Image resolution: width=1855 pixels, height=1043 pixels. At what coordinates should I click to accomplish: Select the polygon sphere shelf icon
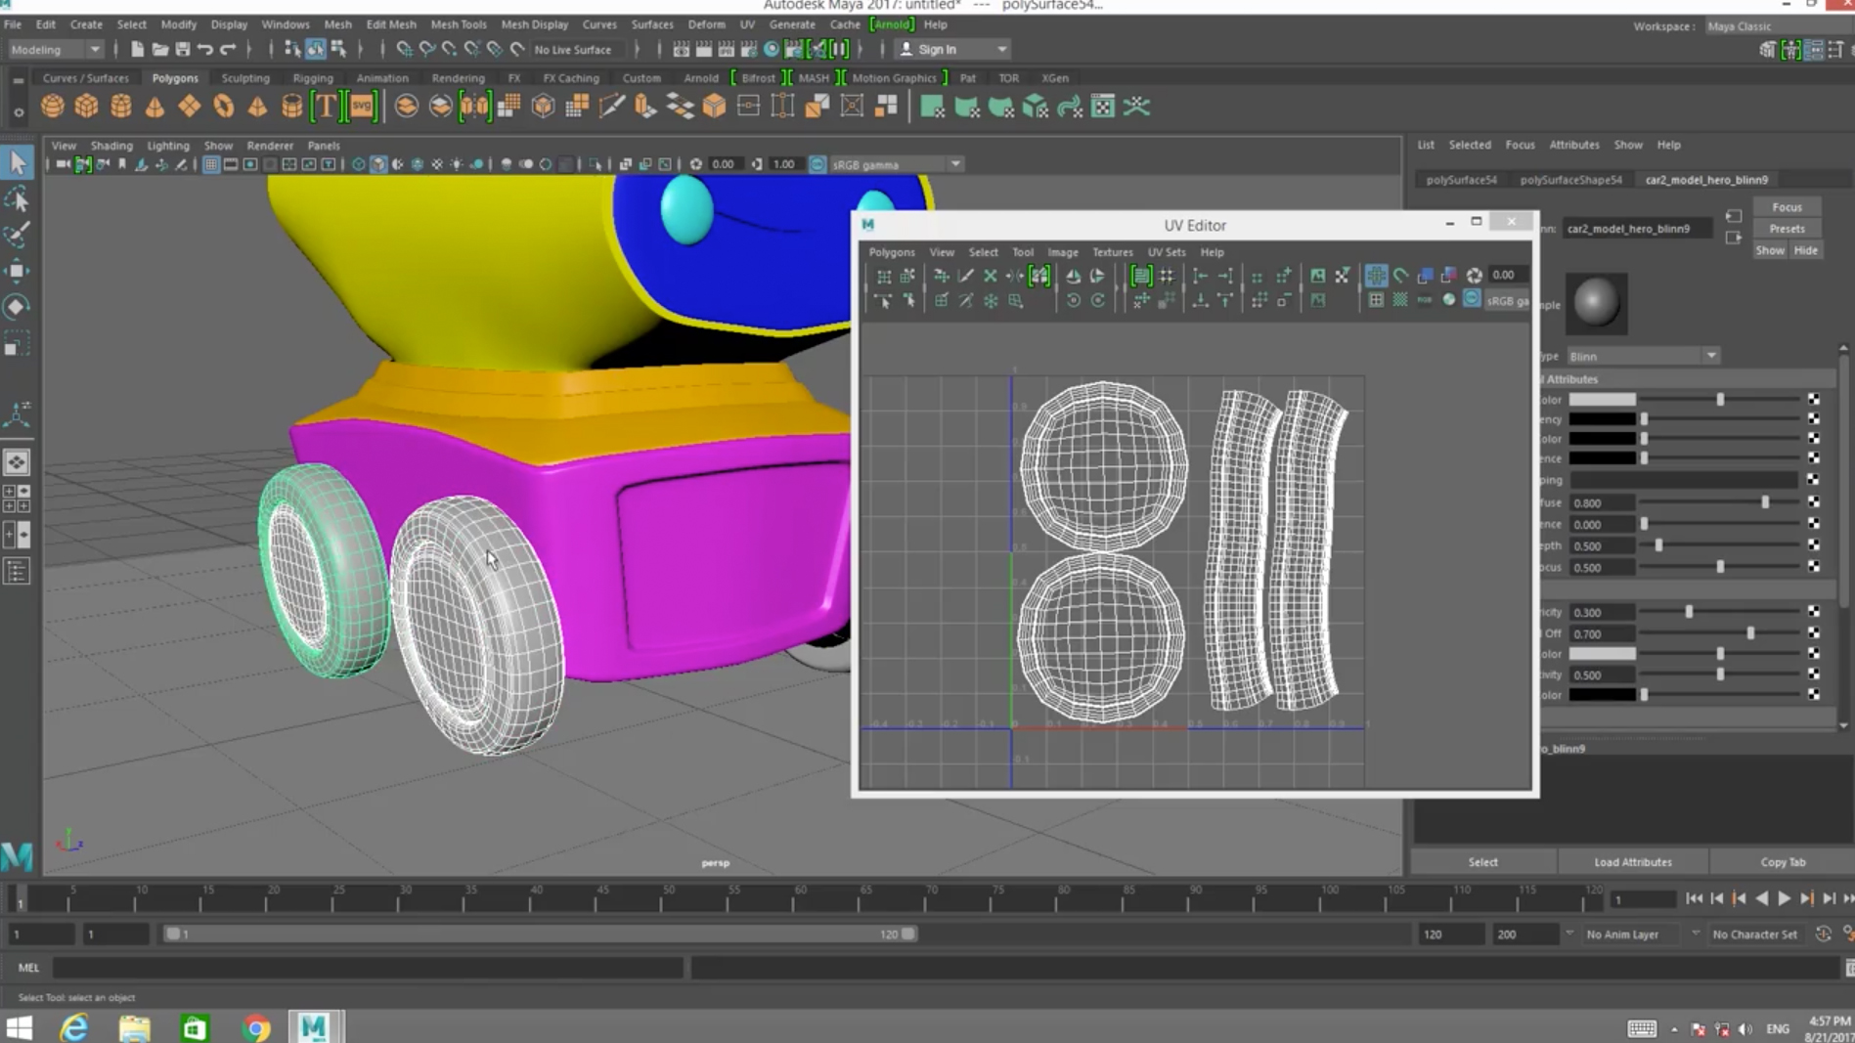coord(53,107)
